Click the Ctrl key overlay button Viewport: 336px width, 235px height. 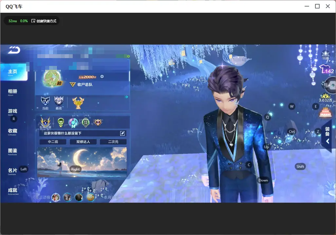tap(292, 132)
